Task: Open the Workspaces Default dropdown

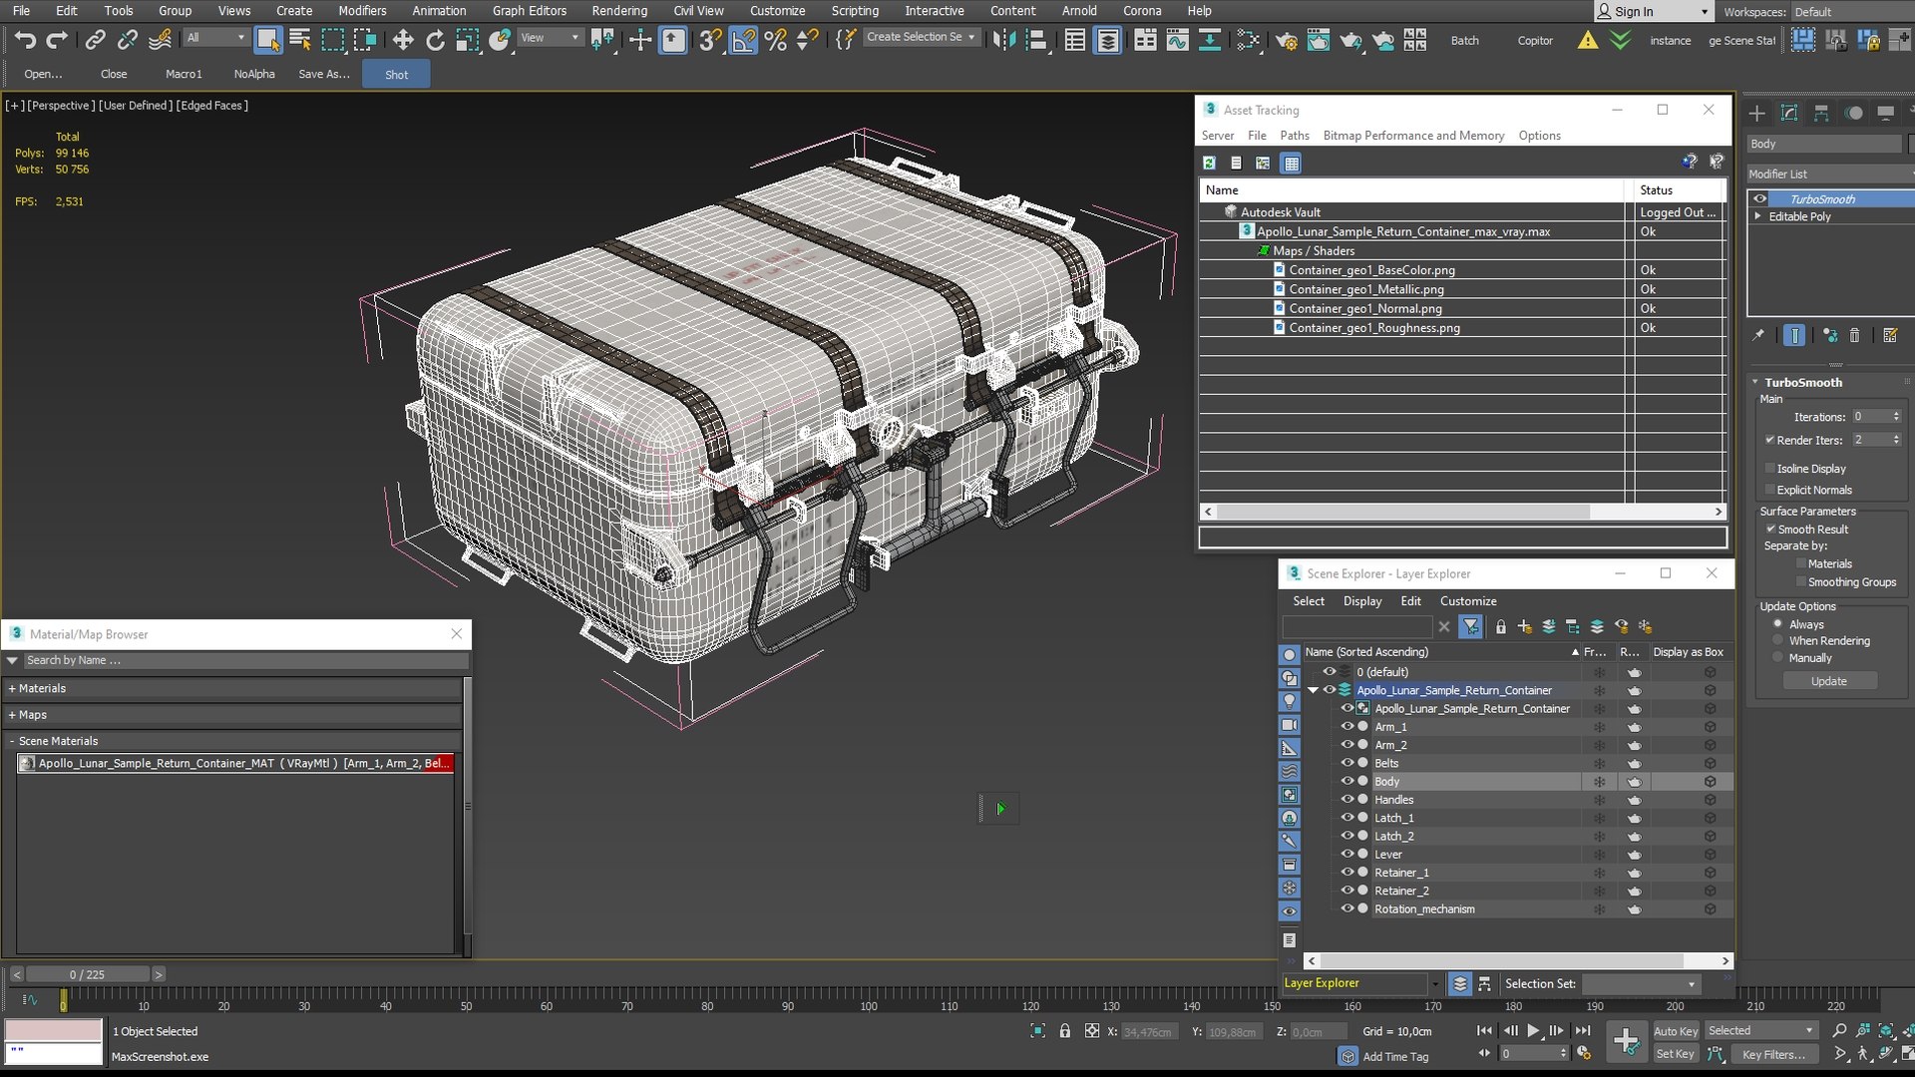Action: coord(1851,12)
